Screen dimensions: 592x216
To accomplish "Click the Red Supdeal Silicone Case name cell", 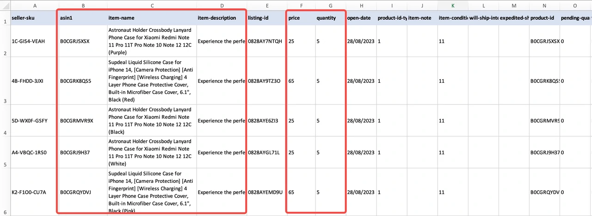I will [x=150, y=81].
